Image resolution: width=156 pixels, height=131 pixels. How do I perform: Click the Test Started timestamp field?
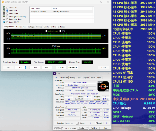pos(56,62)
